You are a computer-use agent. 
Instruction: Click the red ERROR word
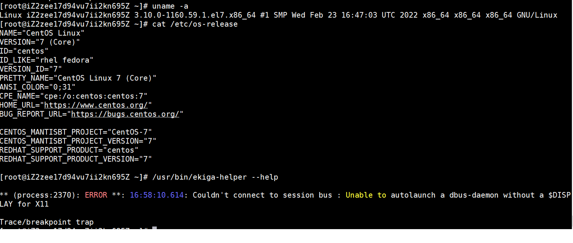[x=96, y=195]
